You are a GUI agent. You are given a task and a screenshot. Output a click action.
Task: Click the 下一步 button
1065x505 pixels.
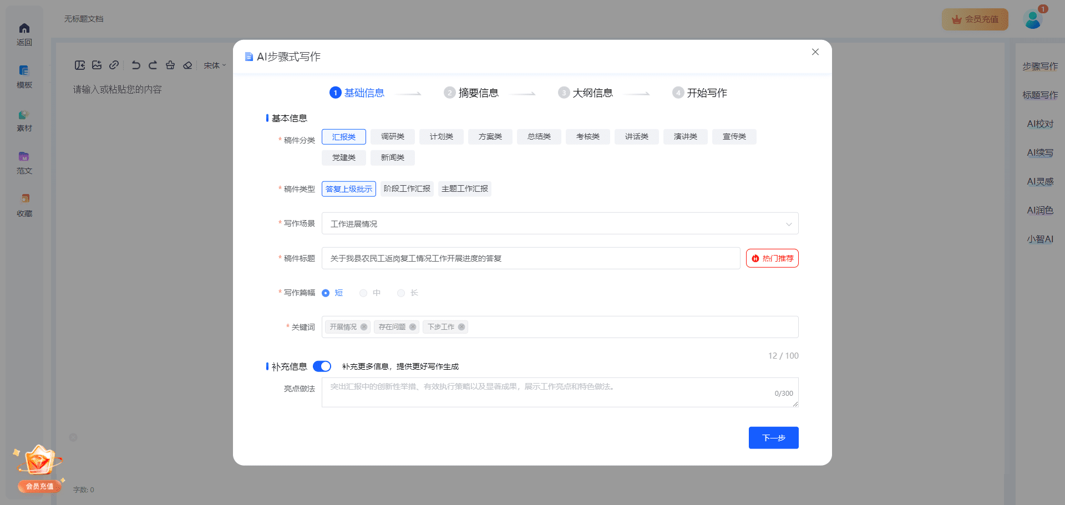pos(774,438)
